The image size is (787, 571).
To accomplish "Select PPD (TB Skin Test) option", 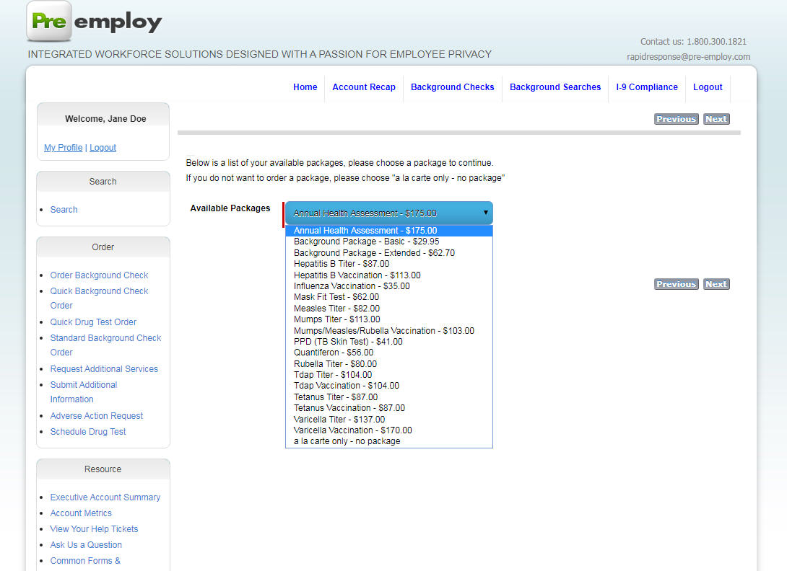I will pos(348,342).
